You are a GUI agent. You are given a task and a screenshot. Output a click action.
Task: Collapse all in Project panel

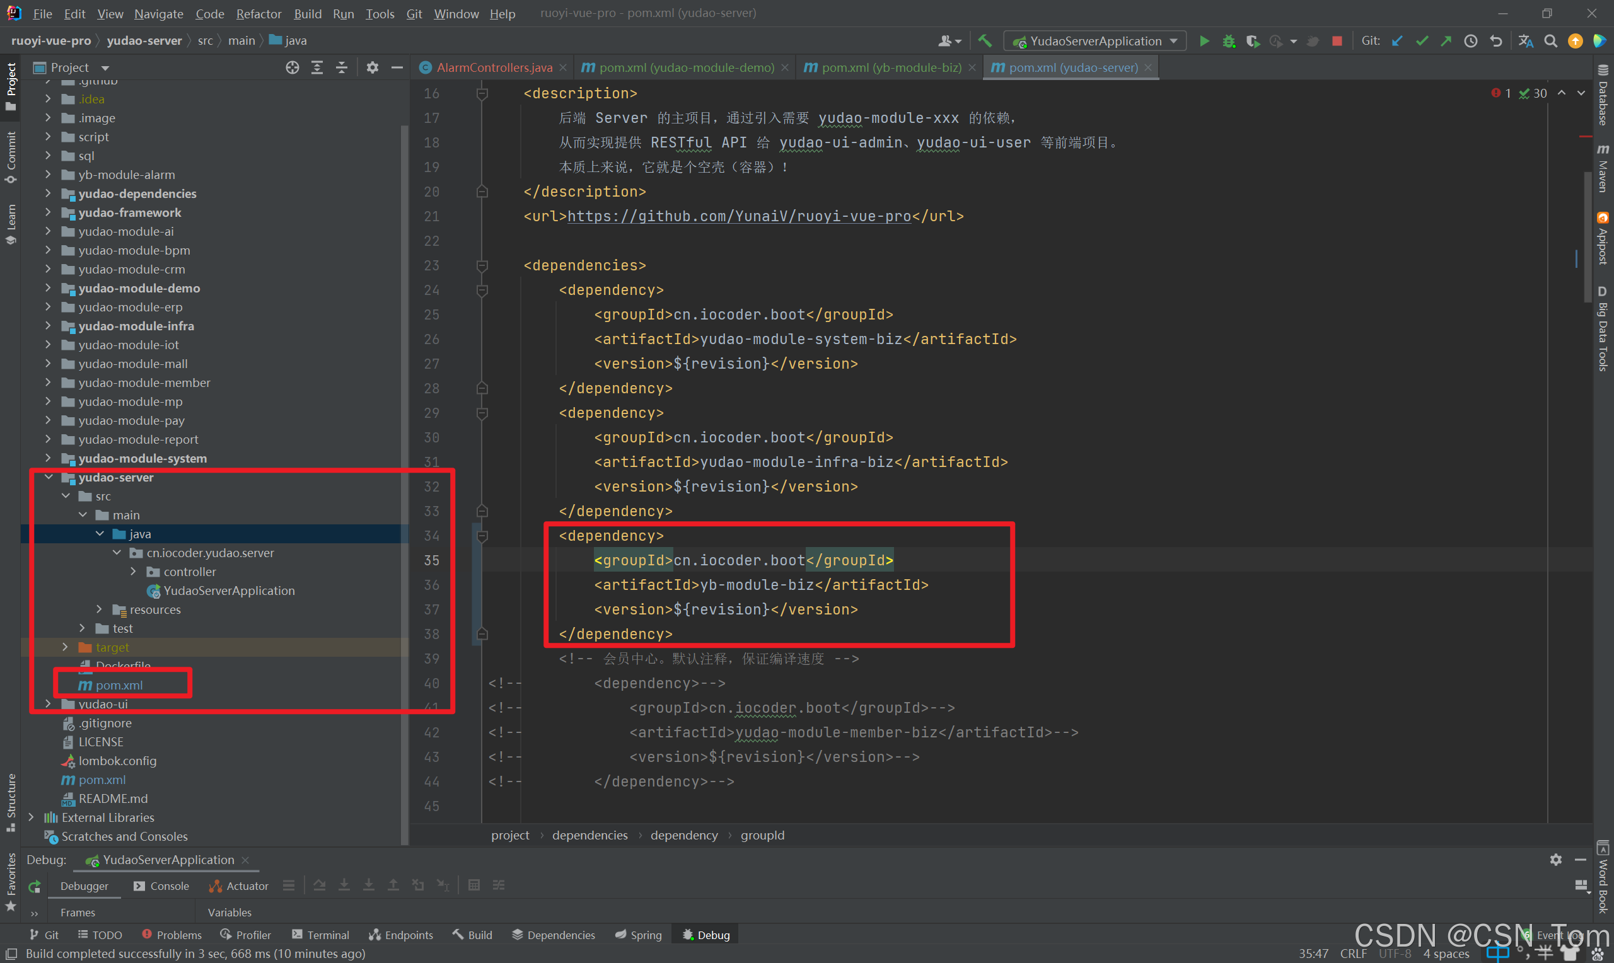point(341,67)
